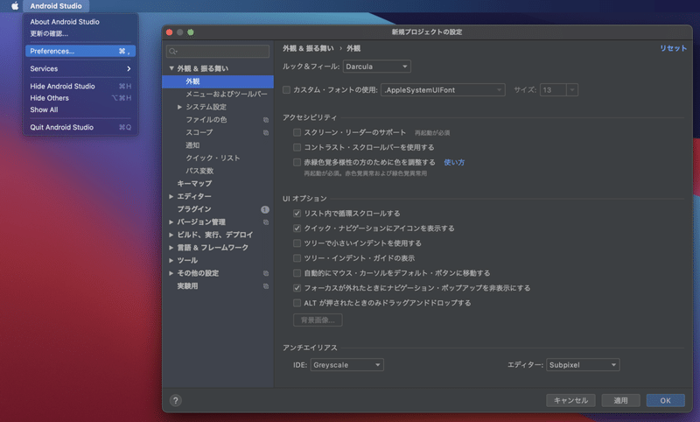Select 更新の確認... menu entry
This screenshot has height=422, width=700.
click(80, 33)
